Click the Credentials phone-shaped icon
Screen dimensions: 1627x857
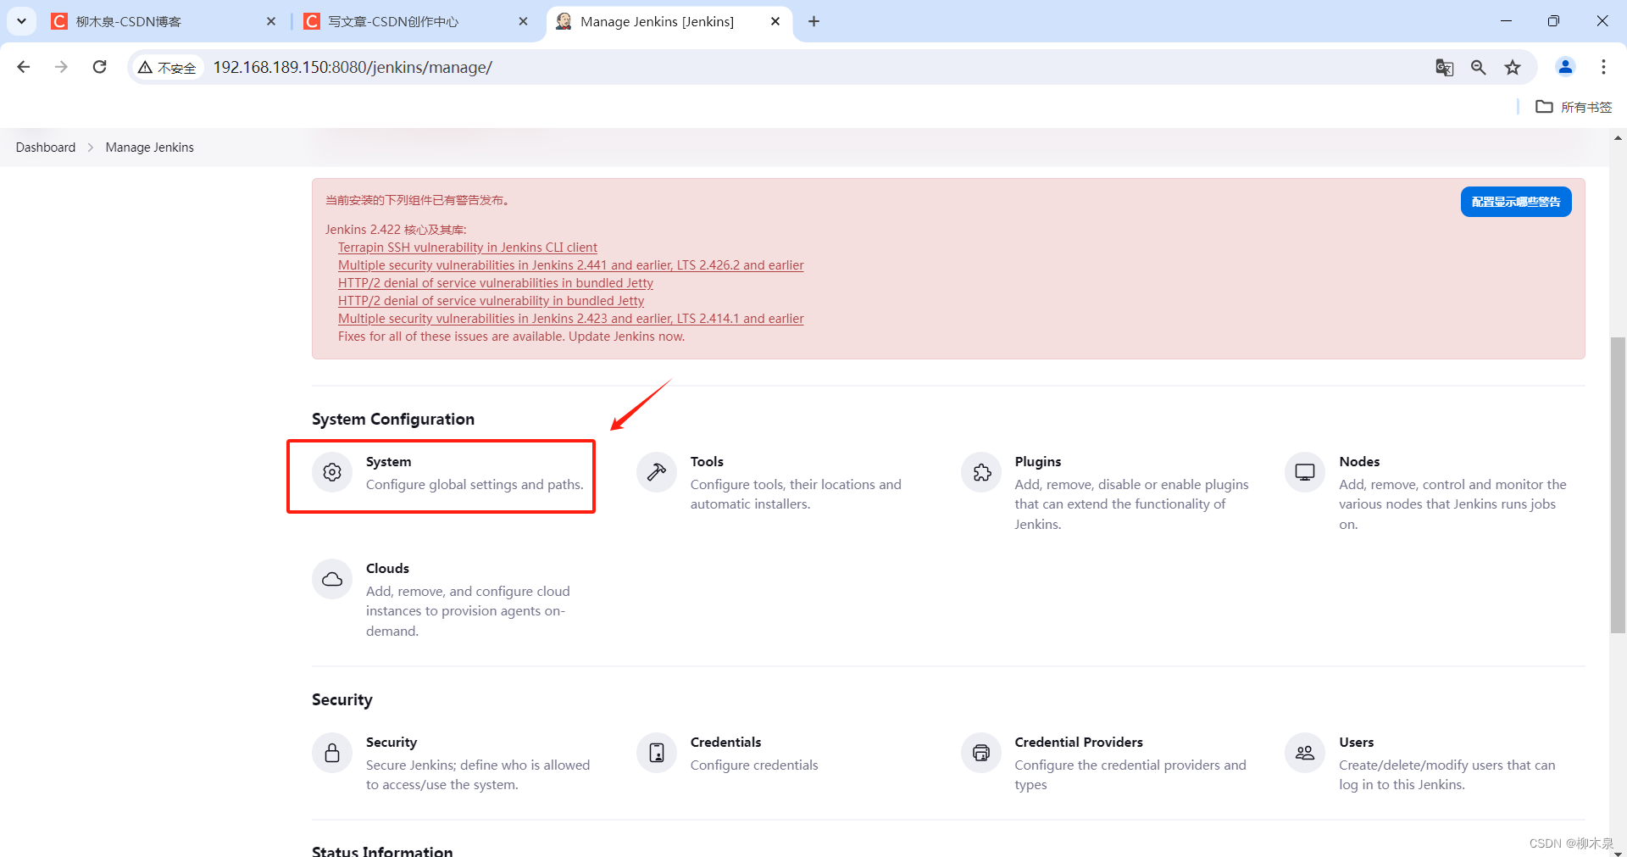(657, 753)
